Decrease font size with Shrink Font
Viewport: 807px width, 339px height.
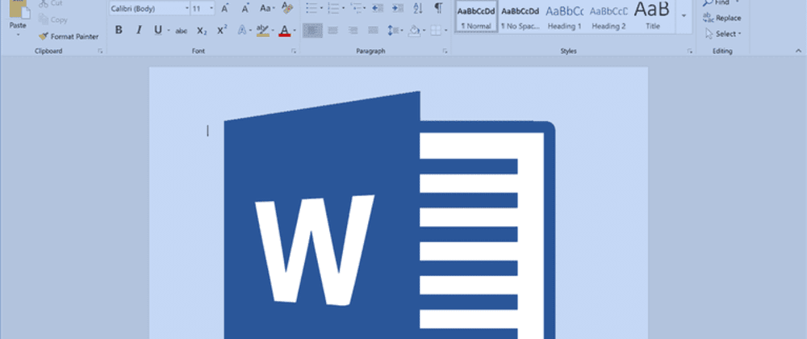245,8
